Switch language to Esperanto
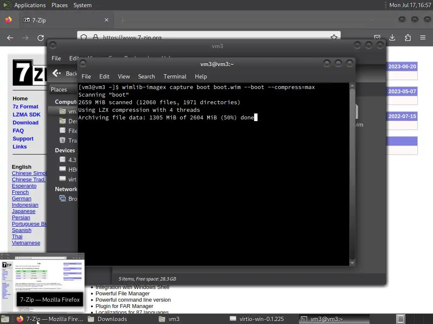This screenshot has width=433, height=324. (24, 186)
